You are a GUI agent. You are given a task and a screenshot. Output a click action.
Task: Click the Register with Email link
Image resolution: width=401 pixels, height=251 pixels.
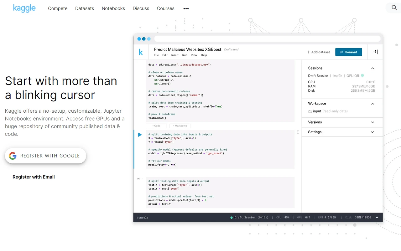pyautogui.click(x=34, y=177)
